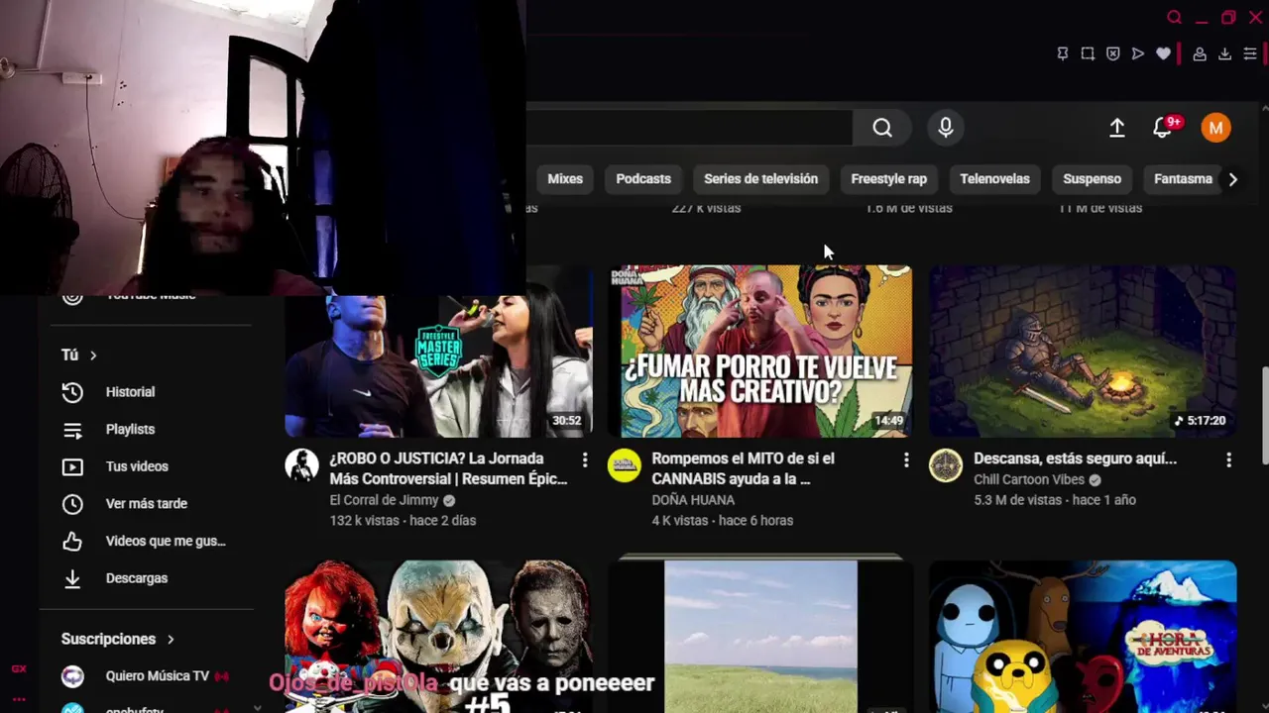Open Opera profile account icon
Viewport: 1269px width, 713px height.
click(1200, 53)
